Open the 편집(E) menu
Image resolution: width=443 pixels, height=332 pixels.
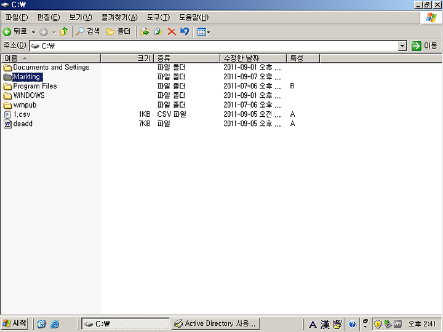click(x=49, y=17)
